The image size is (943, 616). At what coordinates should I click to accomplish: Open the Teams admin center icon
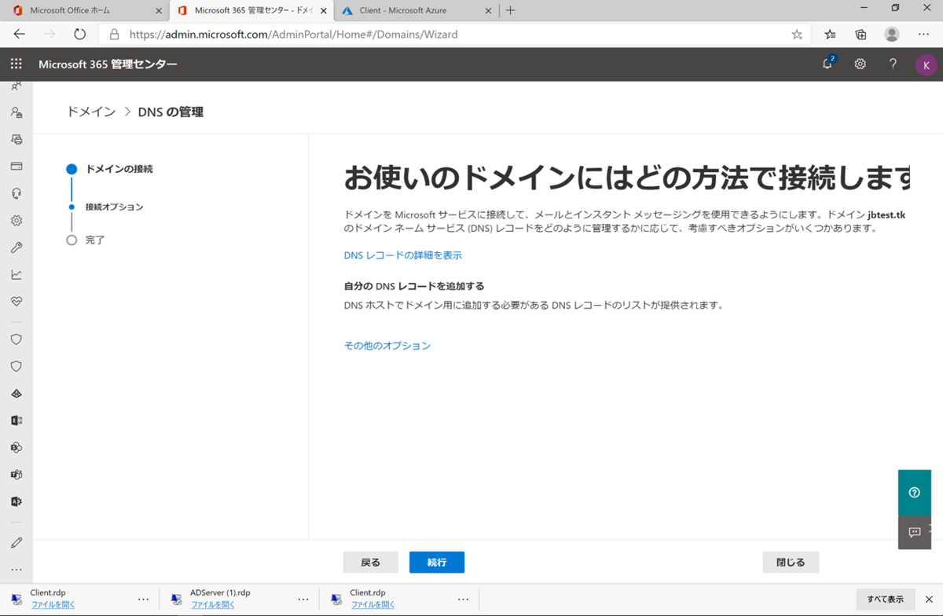click(x=17, y=475)
